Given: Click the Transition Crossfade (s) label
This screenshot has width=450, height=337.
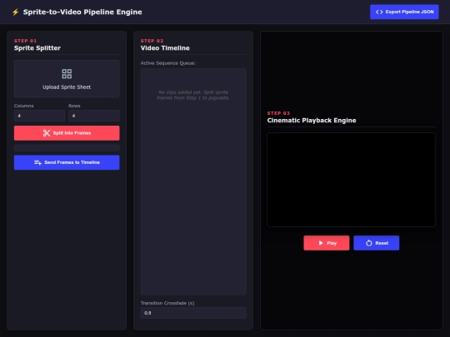Looking at the screenshot, I should (x=167, y=303).
